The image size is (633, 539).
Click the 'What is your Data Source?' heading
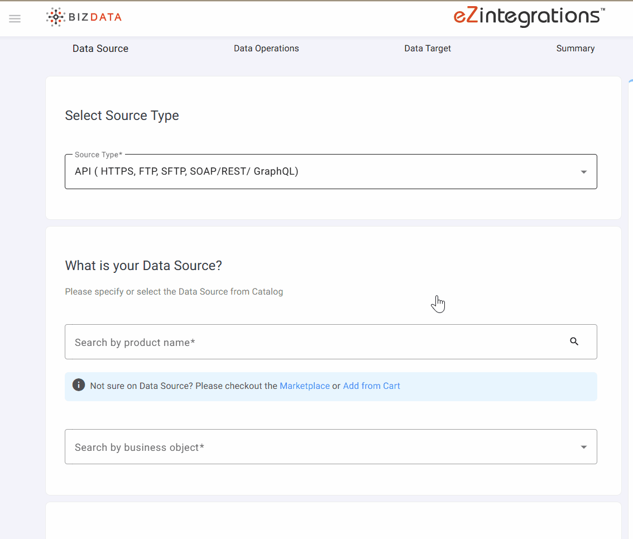(143, 266)
